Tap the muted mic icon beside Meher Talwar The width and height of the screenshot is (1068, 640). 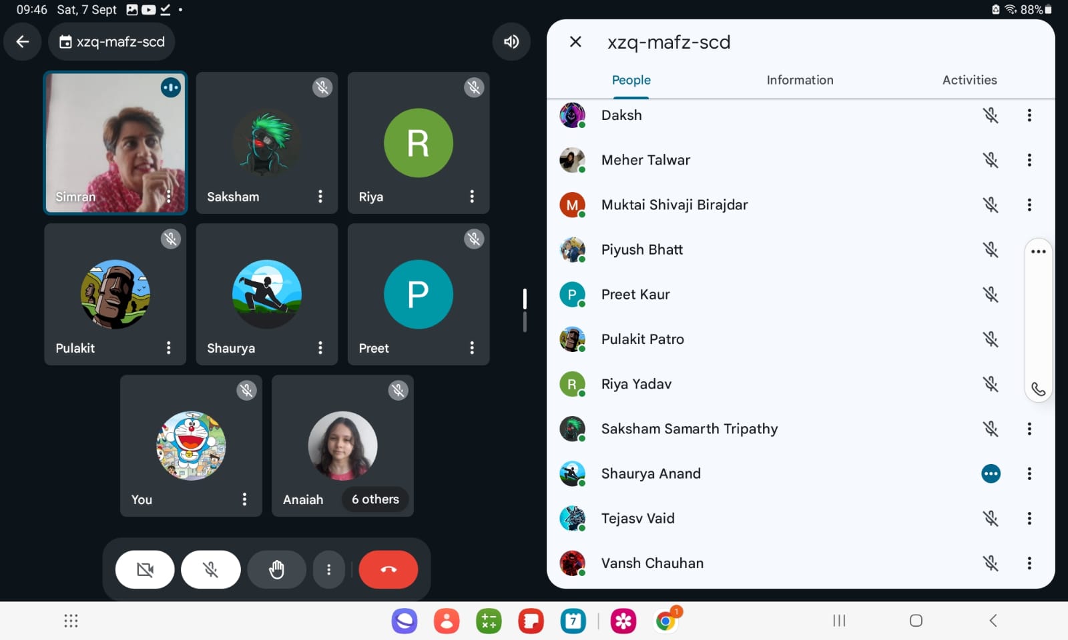(991, 160)
